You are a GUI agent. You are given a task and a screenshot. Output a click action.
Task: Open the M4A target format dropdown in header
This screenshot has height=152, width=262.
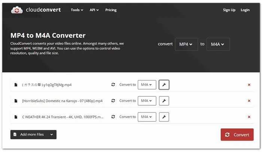click(x=218, y=44)
